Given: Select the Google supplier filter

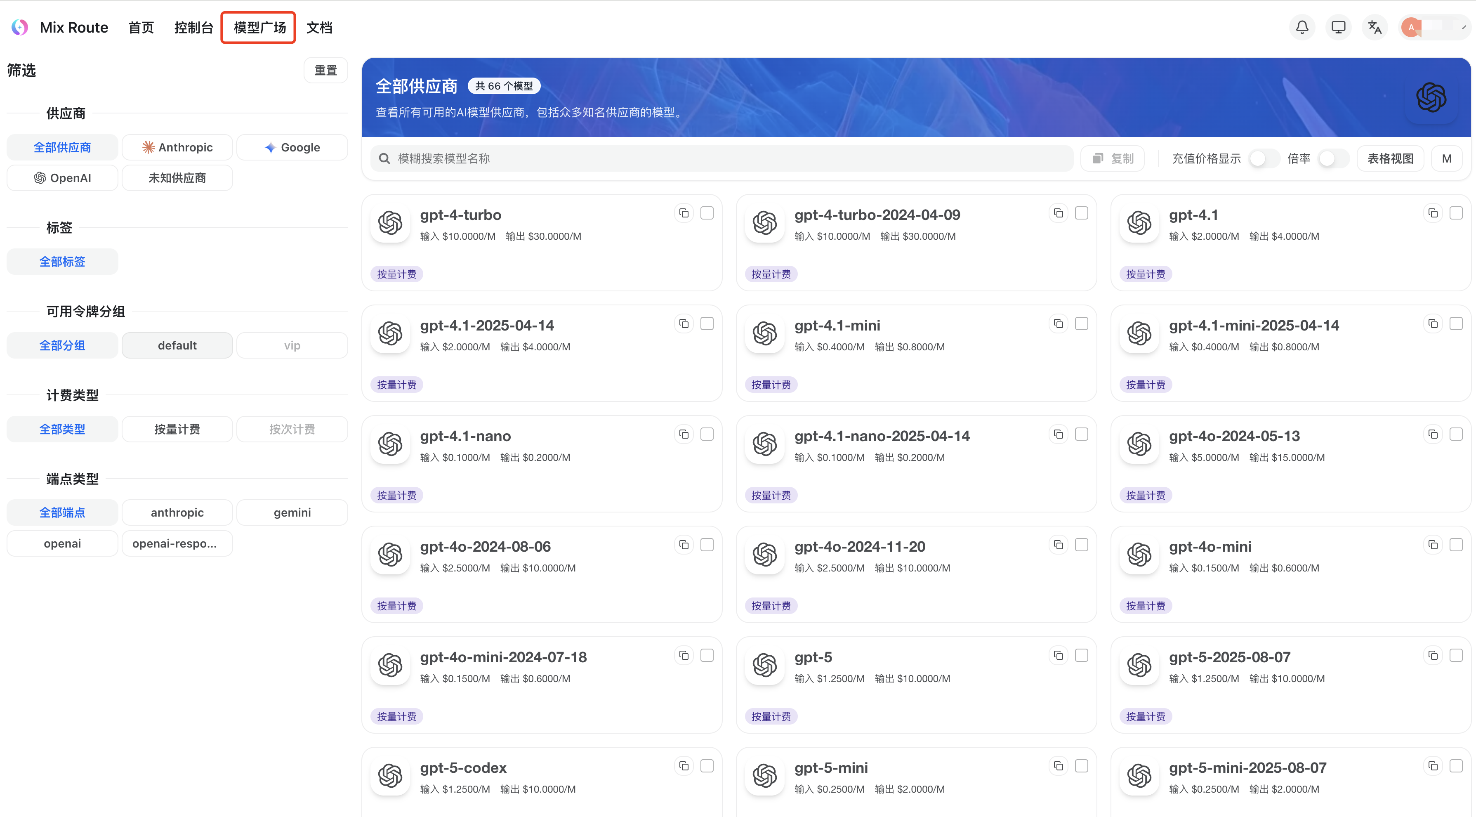Looking at the screenshot, I should (292, 147).
